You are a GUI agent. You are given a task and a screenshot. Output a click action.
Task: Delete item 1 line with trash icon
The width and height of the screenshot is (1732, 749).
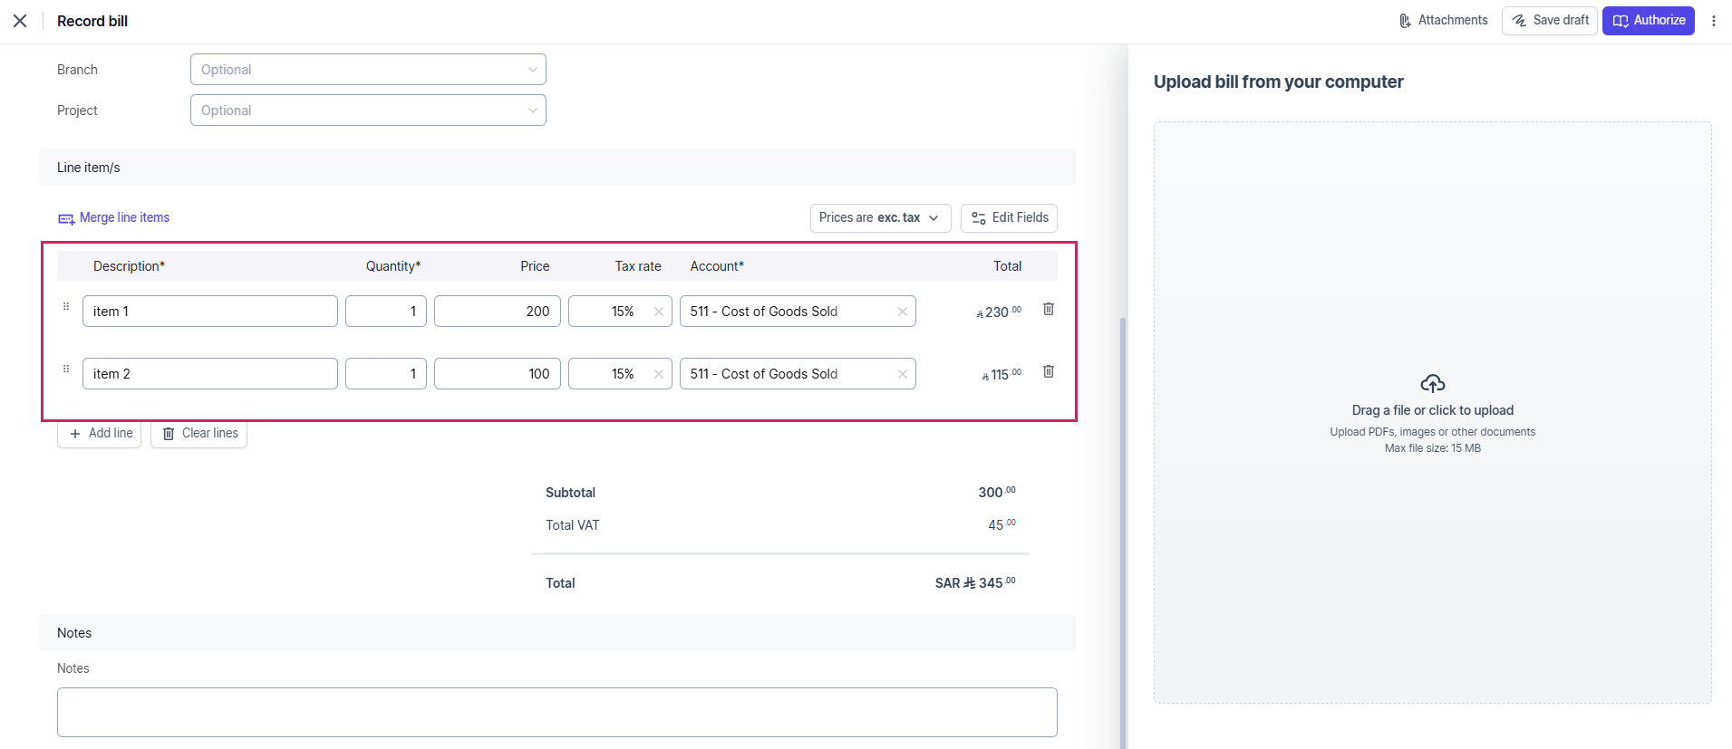pyautogui.click(x=1049, y=309)
